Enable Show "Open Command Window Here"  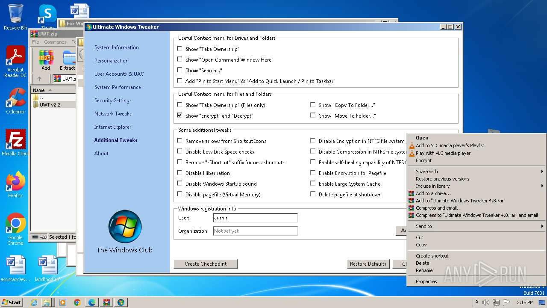(x=179, y=59)
